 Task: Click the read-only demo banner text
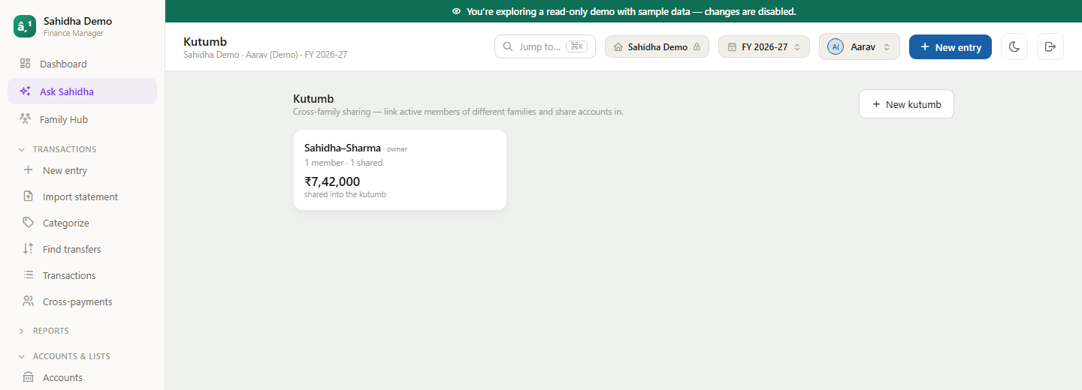(631, 11)
